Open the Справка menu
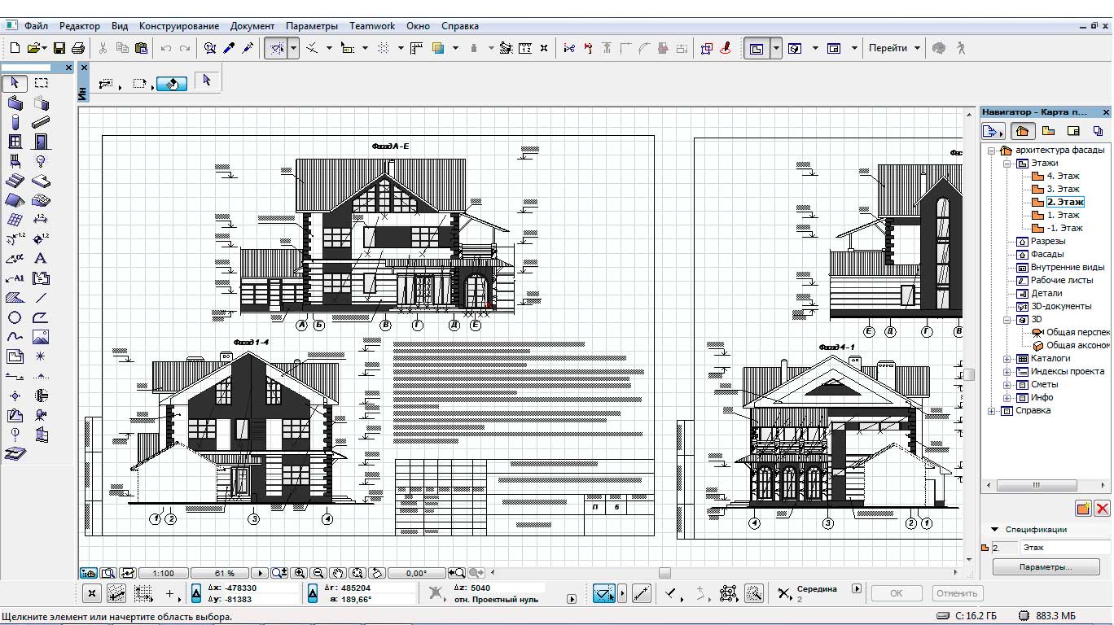The image size is (1114, 625). pyautogui.click(x=460, y=26)
